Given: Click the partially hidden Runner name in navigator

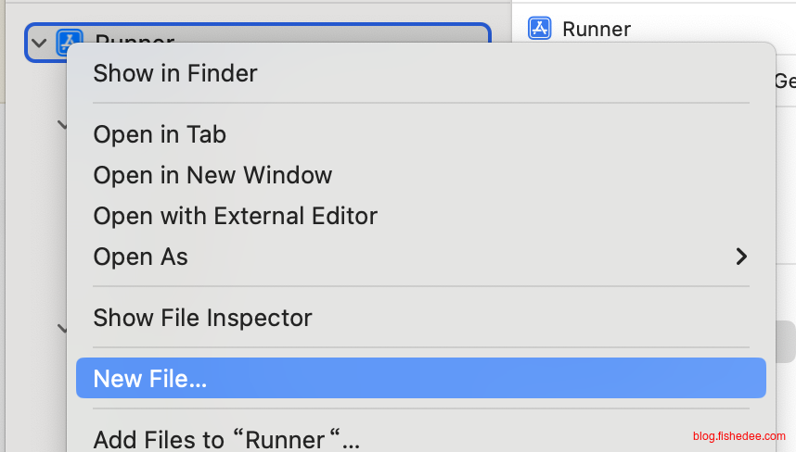Looking at the screenshot, I should (135, 39).
